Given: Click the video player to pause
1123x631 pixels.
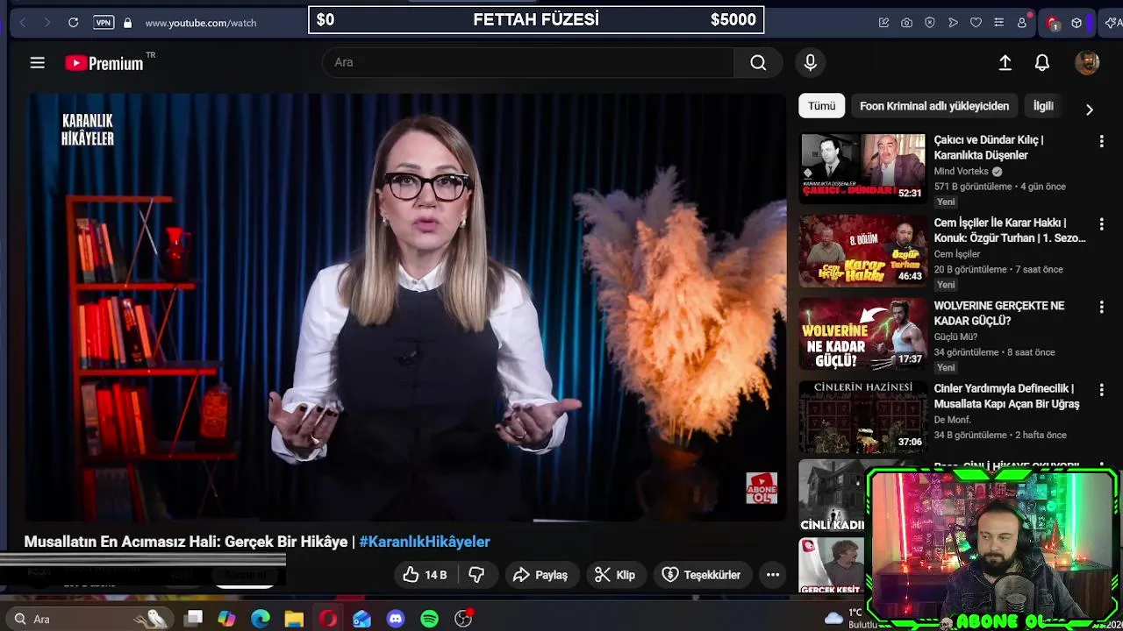Looking at the screenshot, I should click(x=405, y=307).
